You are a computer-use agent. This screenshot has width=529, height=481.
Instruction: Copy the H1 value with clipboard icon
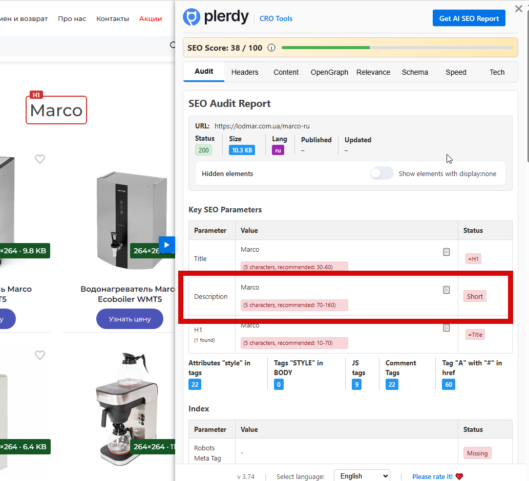tap(447, 327)
